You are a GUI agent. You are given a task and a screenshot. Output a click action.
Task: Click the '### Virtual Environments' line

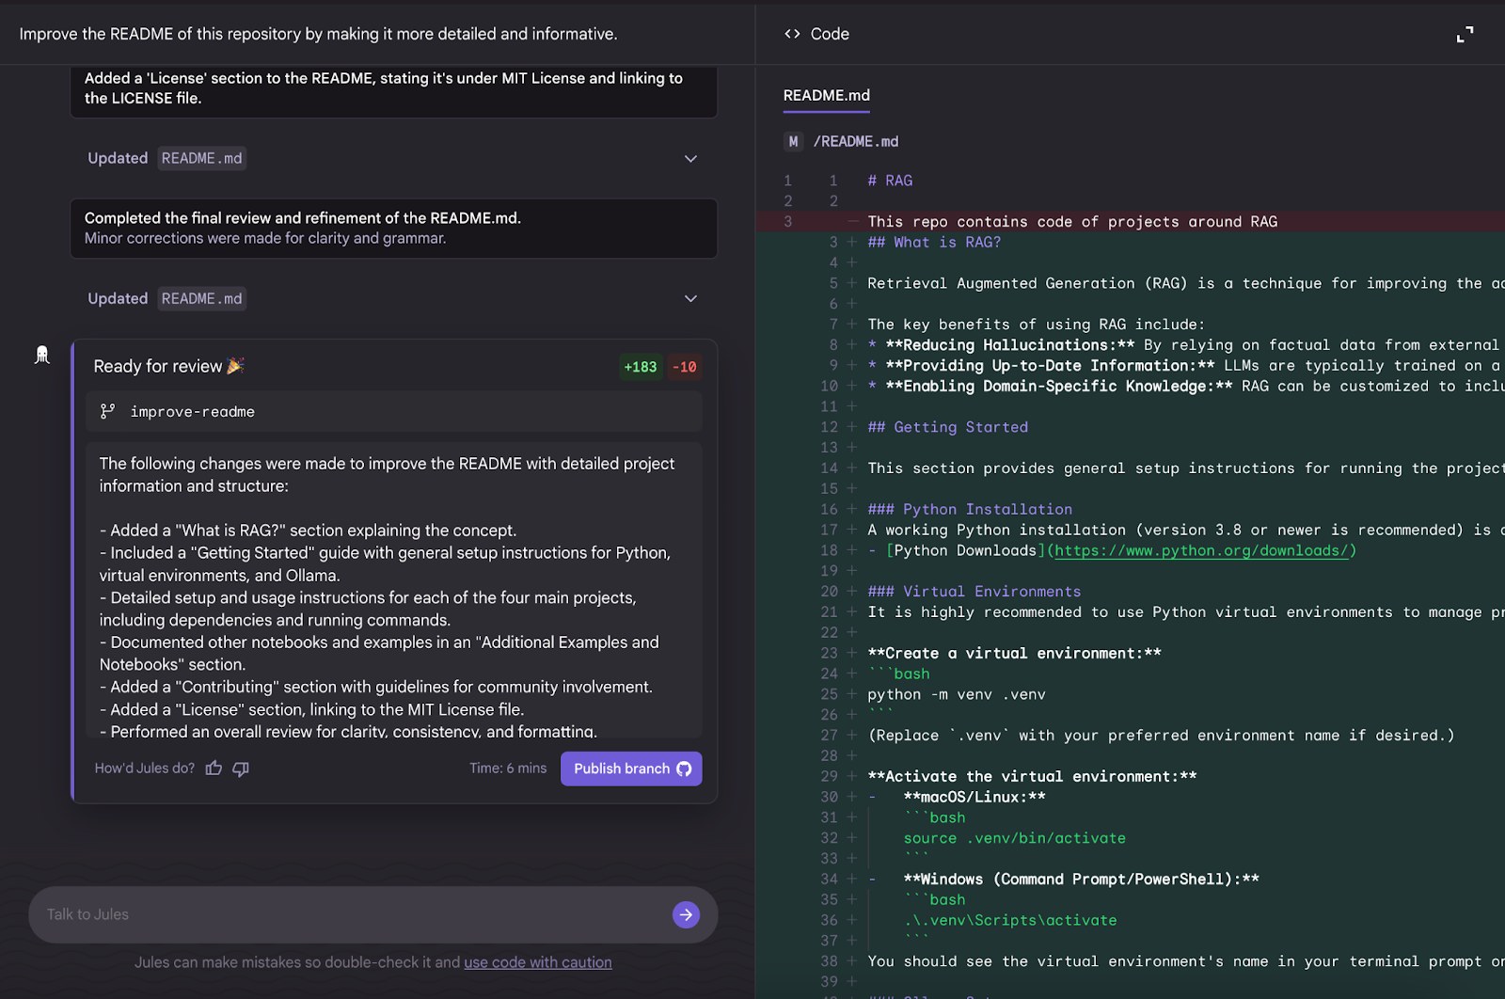point(974,592)
